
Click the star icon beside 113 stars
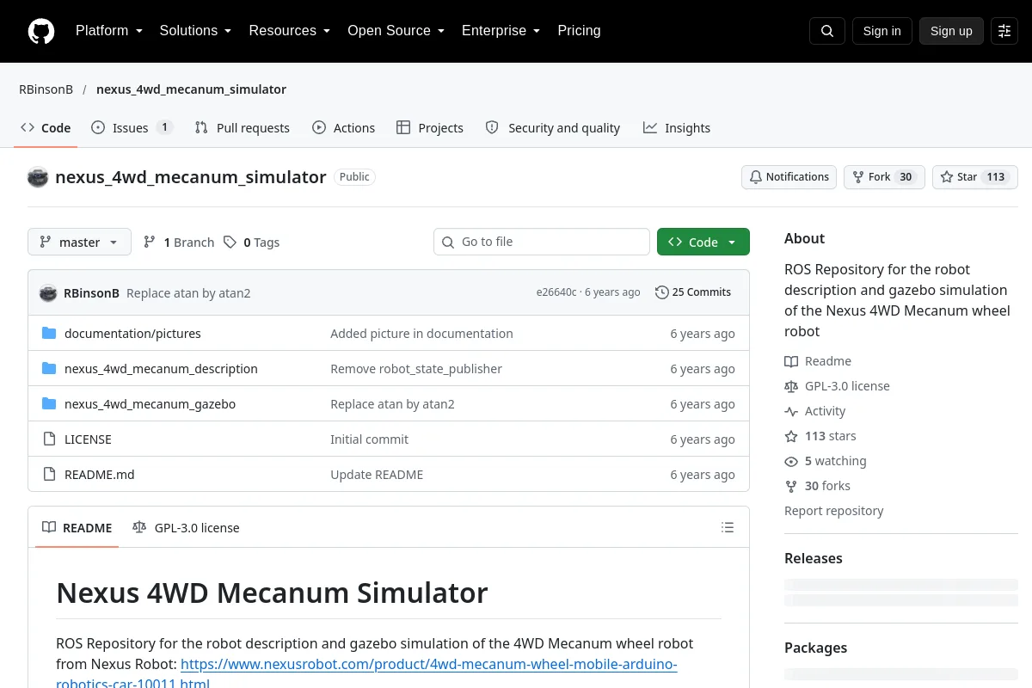tap(791, 436)
